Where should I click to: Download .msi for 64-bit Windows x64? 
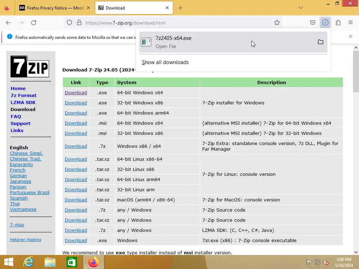coord(76,123)
